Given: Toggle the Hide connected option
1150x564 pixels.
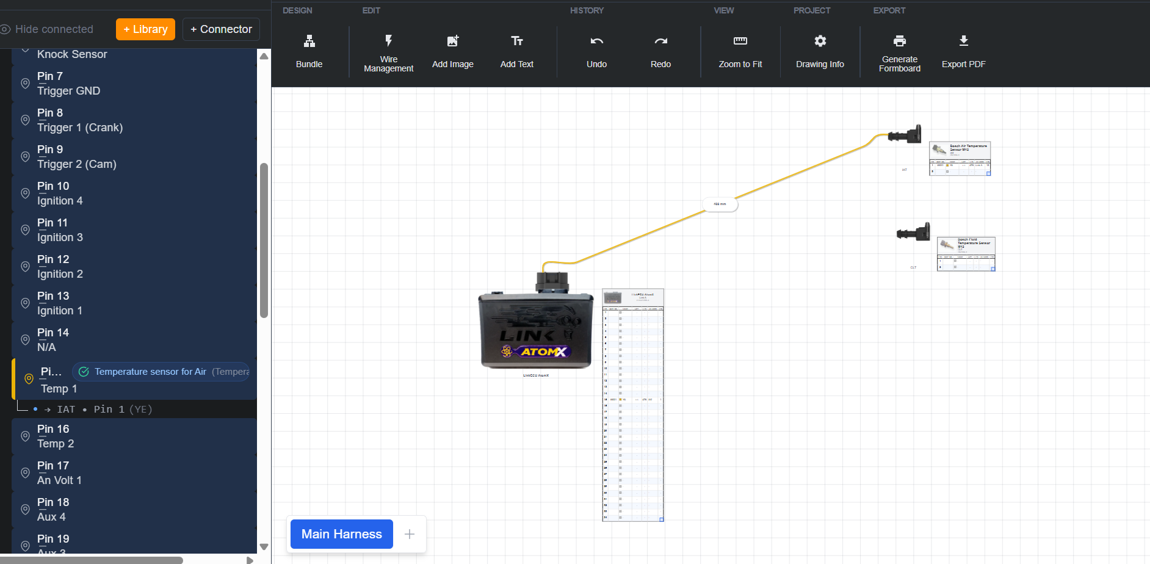Looking at the screenshot, I should [x=48, y=29].
